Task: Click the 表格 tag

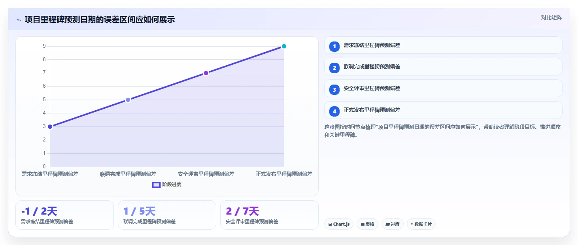Action: [367, 224]
